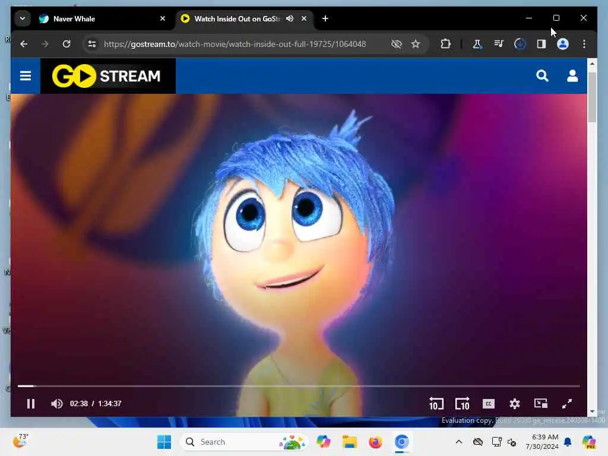Click the crossed-eye tracking protection icon
608x456 pixels.
click(x=396, y=44)
